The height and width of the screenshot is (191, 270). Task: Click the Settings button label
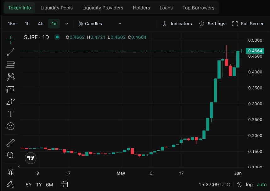217,24
